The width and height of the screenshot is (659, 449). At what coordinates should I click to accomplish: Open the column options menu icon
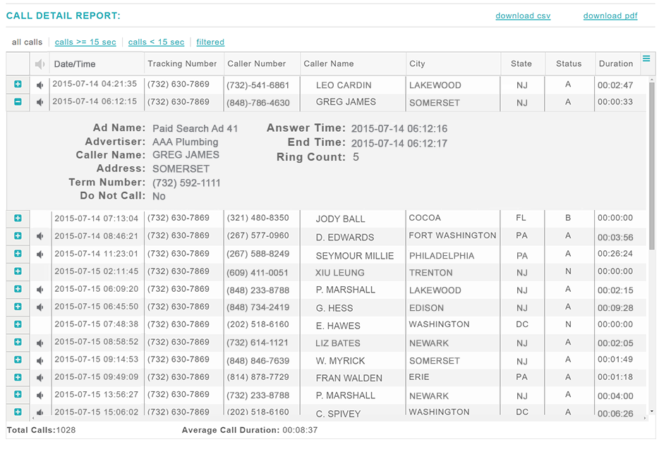pos(646,60)
